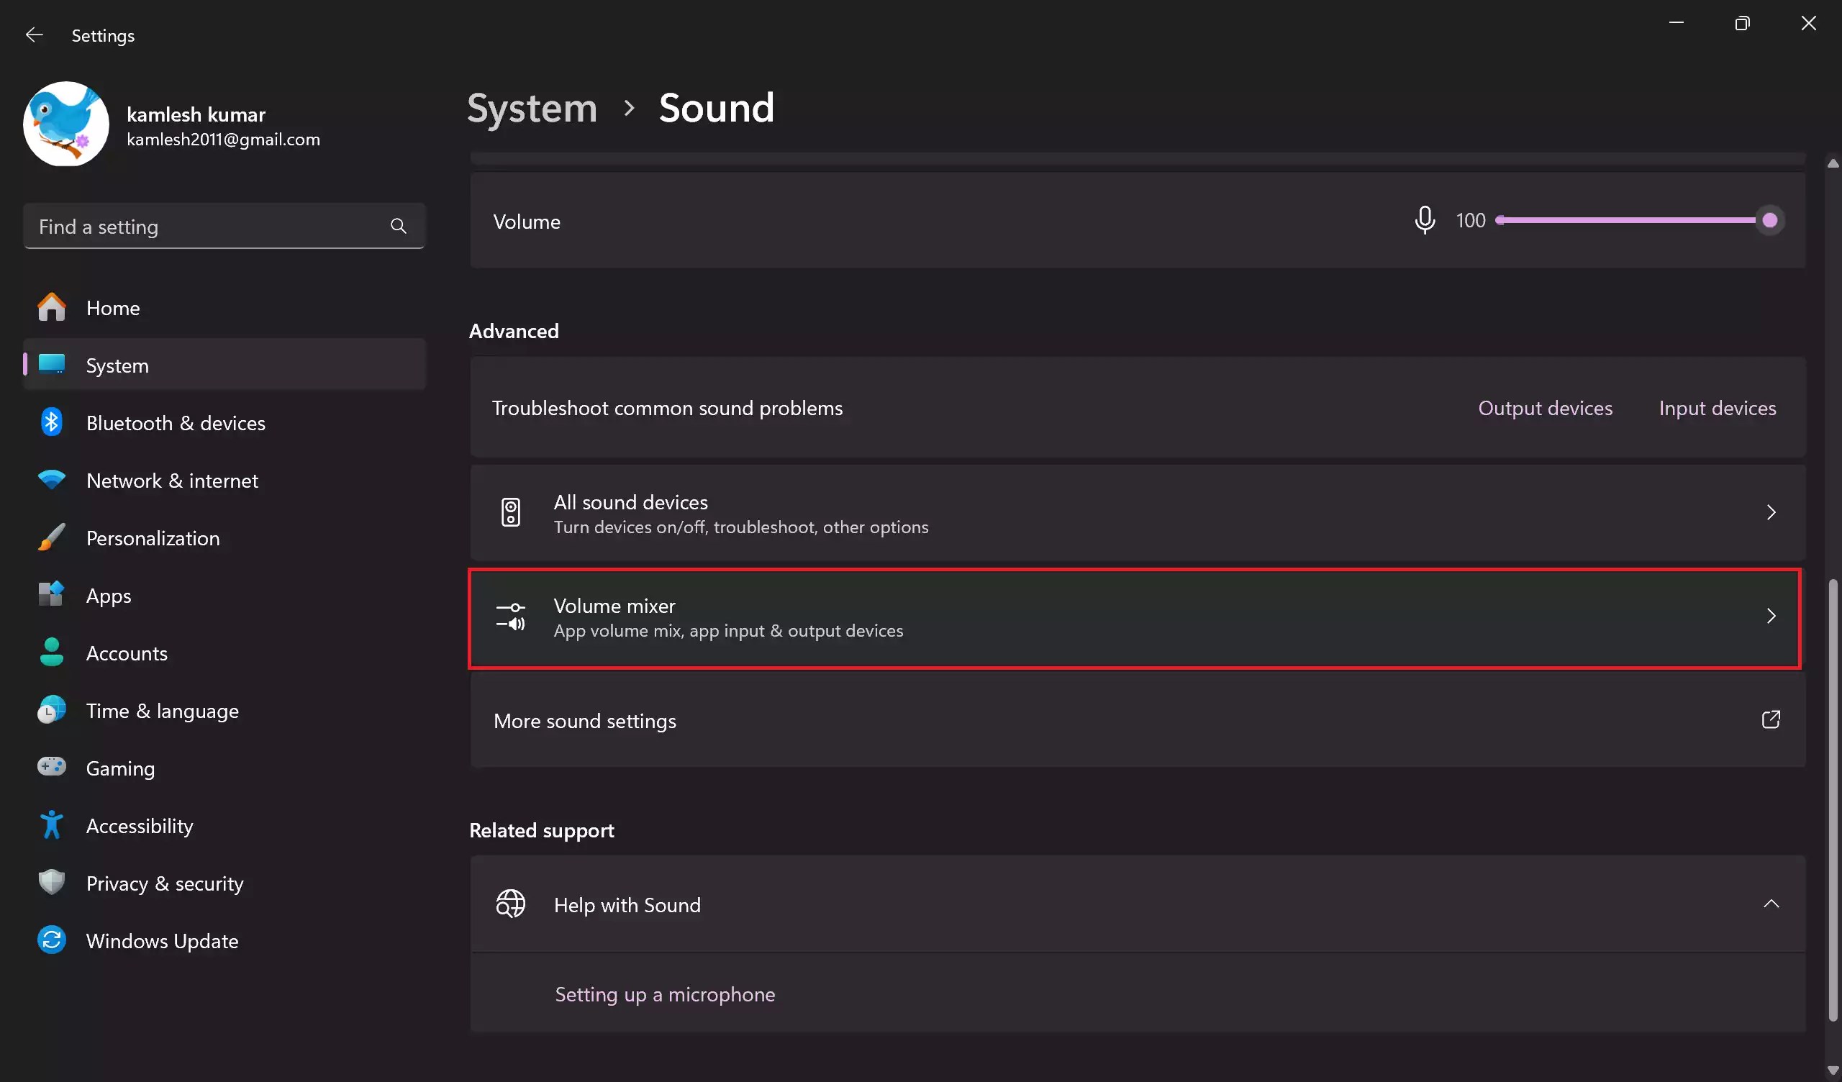Click the microphone icon beside the Volume slider
1842x1082 pixels.
click(x=1425, y=220)
